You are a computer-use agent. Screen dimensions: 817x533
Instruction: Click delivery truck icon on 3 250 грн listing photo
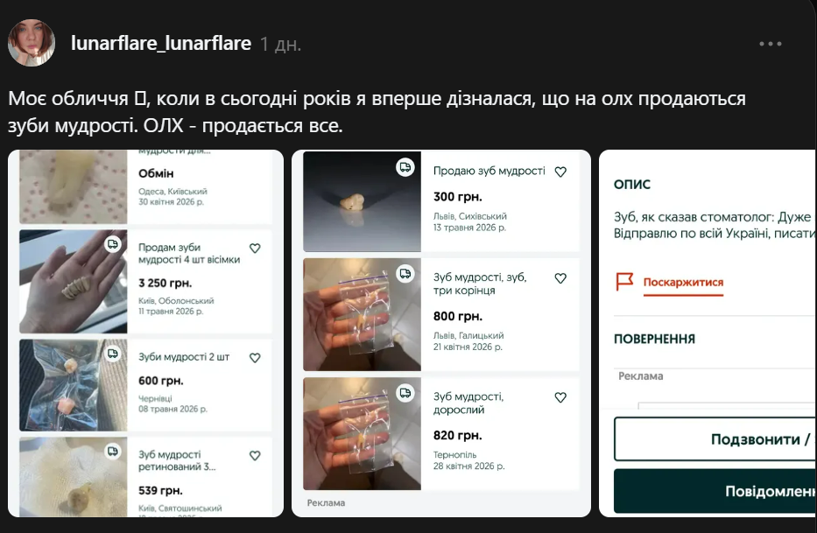point(113,244)
